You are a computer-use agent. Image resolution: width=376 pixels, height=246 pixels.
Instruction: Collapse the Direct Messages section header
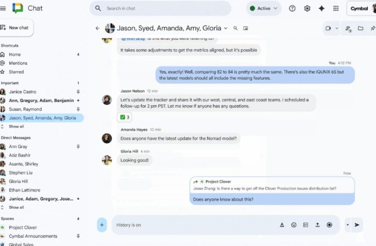coord(16,138)
